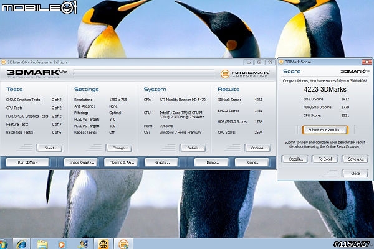Click the 3DMark06 title bar icon
This screenshot has width=374, height=249.
[x=4, y=62]
